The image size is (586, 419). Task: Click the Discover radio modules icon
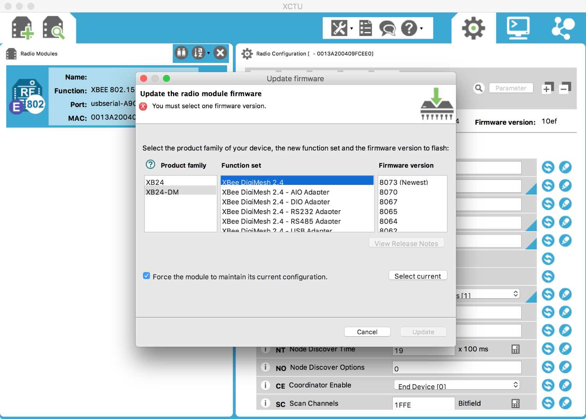53,28
